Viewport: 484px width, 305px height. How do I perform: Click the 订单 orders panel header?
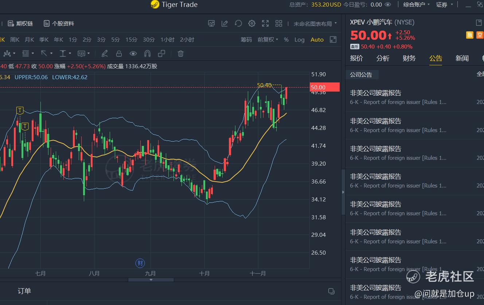pos(24,291)
